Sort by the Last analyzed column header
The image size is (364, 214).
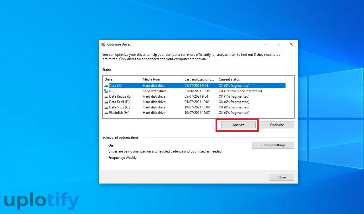point(200,79)
